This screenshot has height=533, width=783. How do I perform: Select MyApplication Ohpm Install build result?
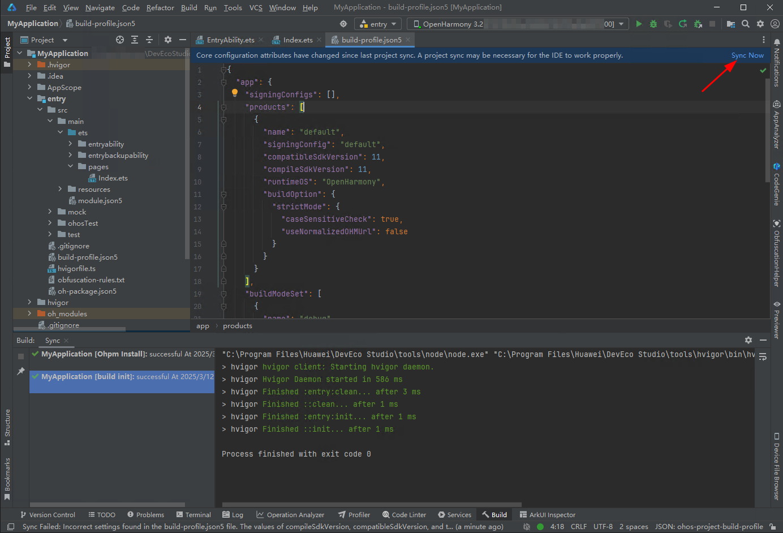(x=122, y=354)
